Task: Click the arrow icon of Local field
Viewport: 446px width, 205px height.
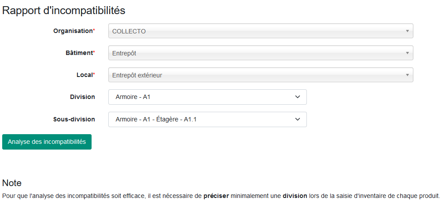Action: [407, 75]
